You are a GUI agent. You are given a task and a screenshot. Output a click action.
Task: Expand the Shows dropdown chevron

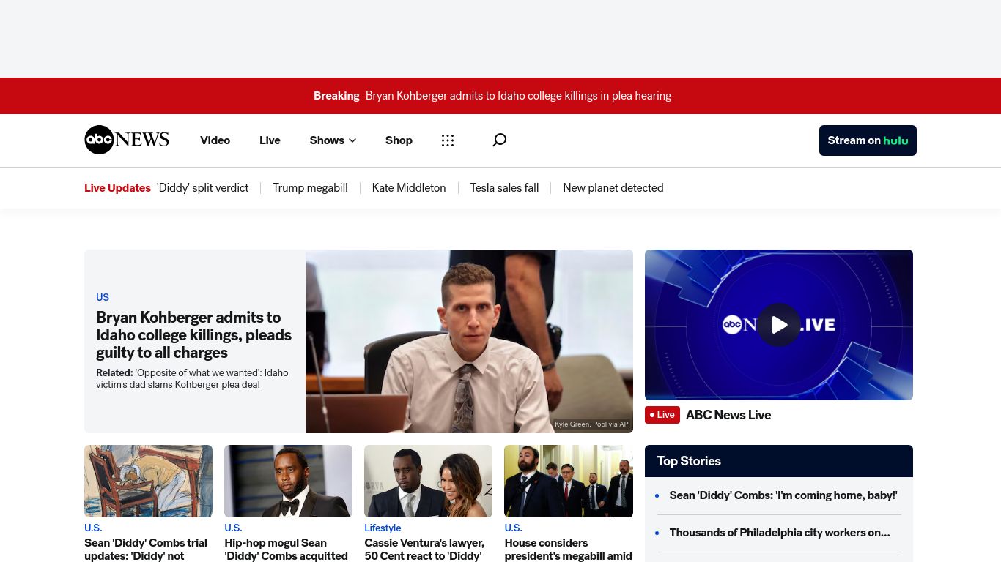tap(352, 140)
